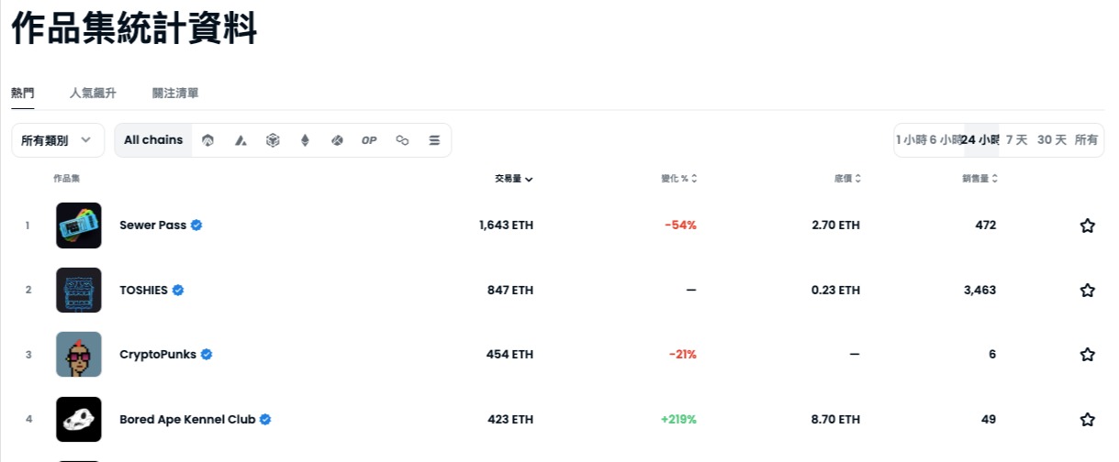Switch to the 熱門 tab

point(23,93)
